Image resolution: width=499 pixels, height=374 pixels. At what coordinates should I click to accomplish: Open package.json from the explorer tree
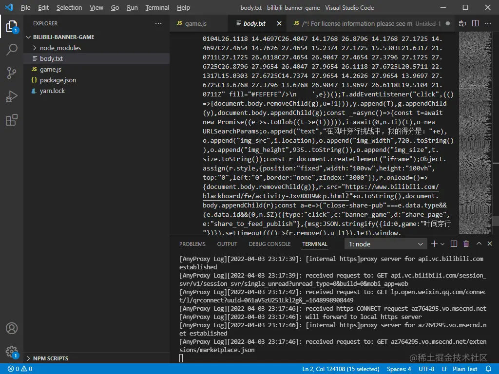(97, 80)
